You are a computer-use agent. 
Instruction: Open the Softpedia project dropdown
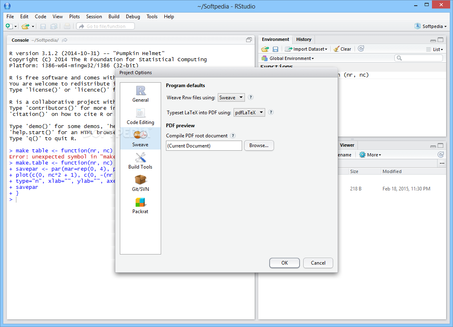(431, 26)
